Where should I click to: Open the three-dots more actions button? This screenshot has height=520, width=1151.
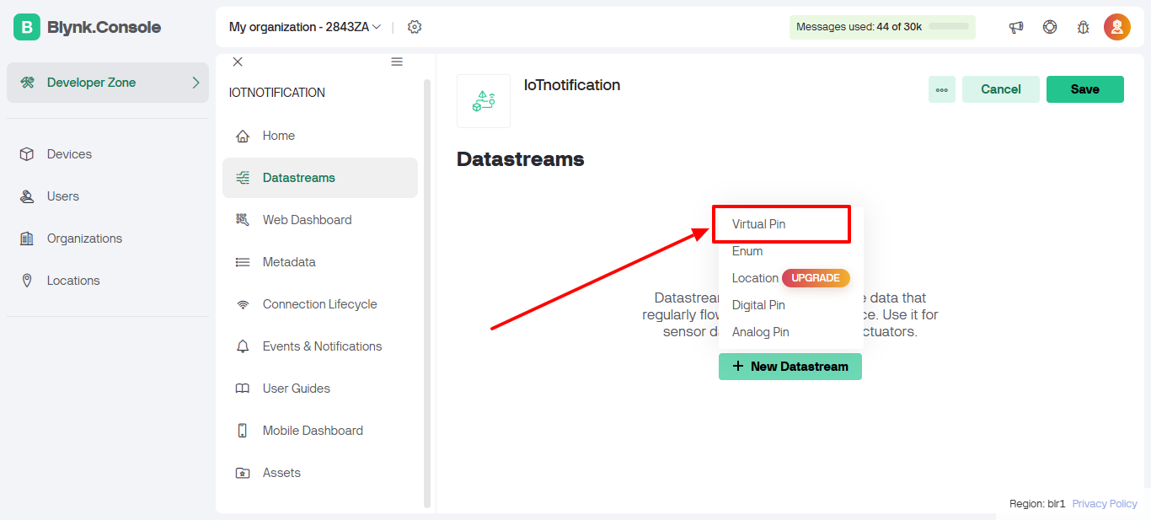point(942,89)
